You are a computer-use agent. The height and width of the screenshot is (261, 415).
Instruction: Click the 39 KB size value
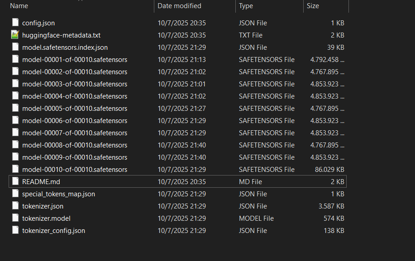[336, 47]
